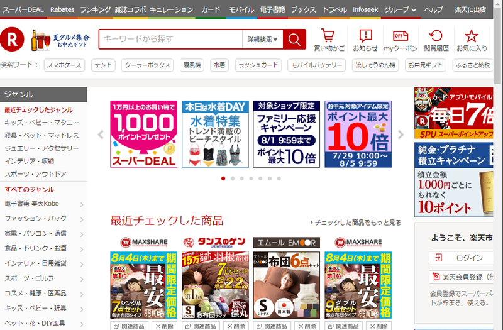Open ランキング in top navigation
Viewport: 503px width, 330px height.
(96, 9)
